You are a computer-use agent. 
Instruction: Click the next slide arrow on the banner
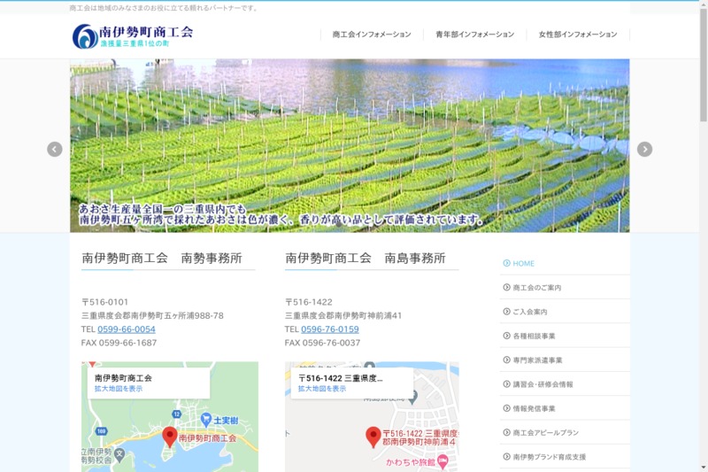644,150
